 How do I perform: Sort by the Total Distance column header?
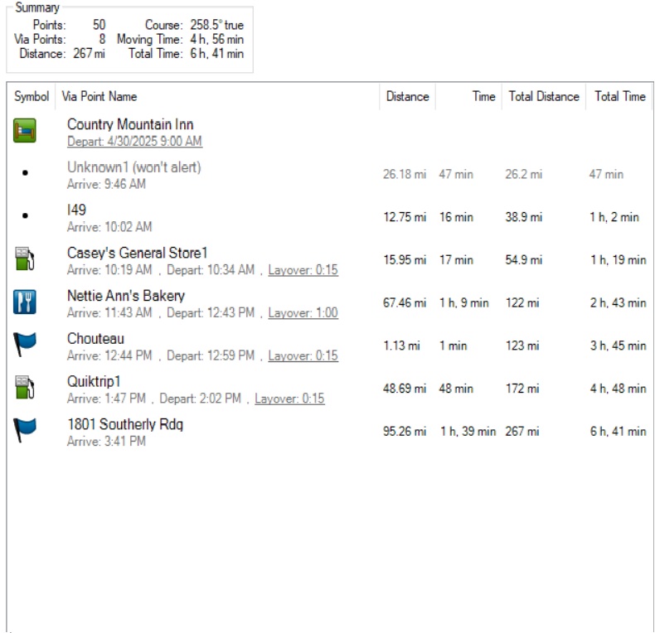[x=543, y=96]
